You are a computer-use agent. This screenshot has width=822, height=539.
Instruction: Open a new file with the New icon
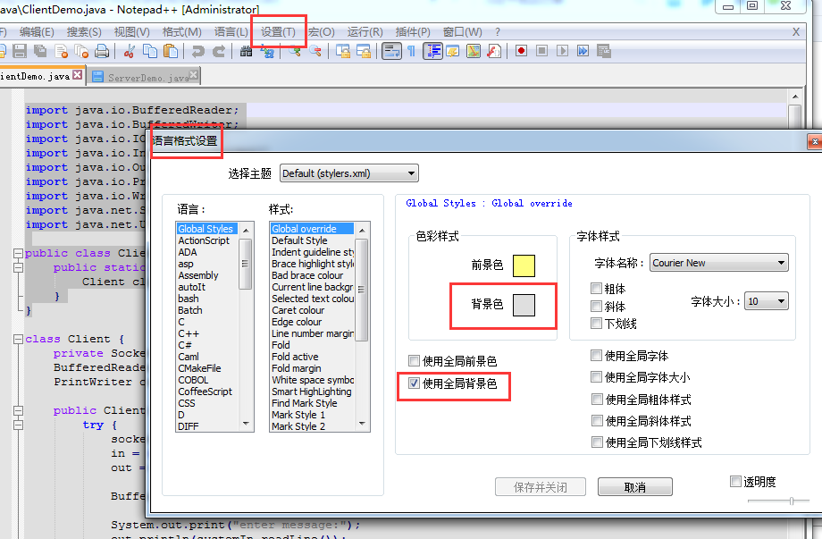coord(5,51)
